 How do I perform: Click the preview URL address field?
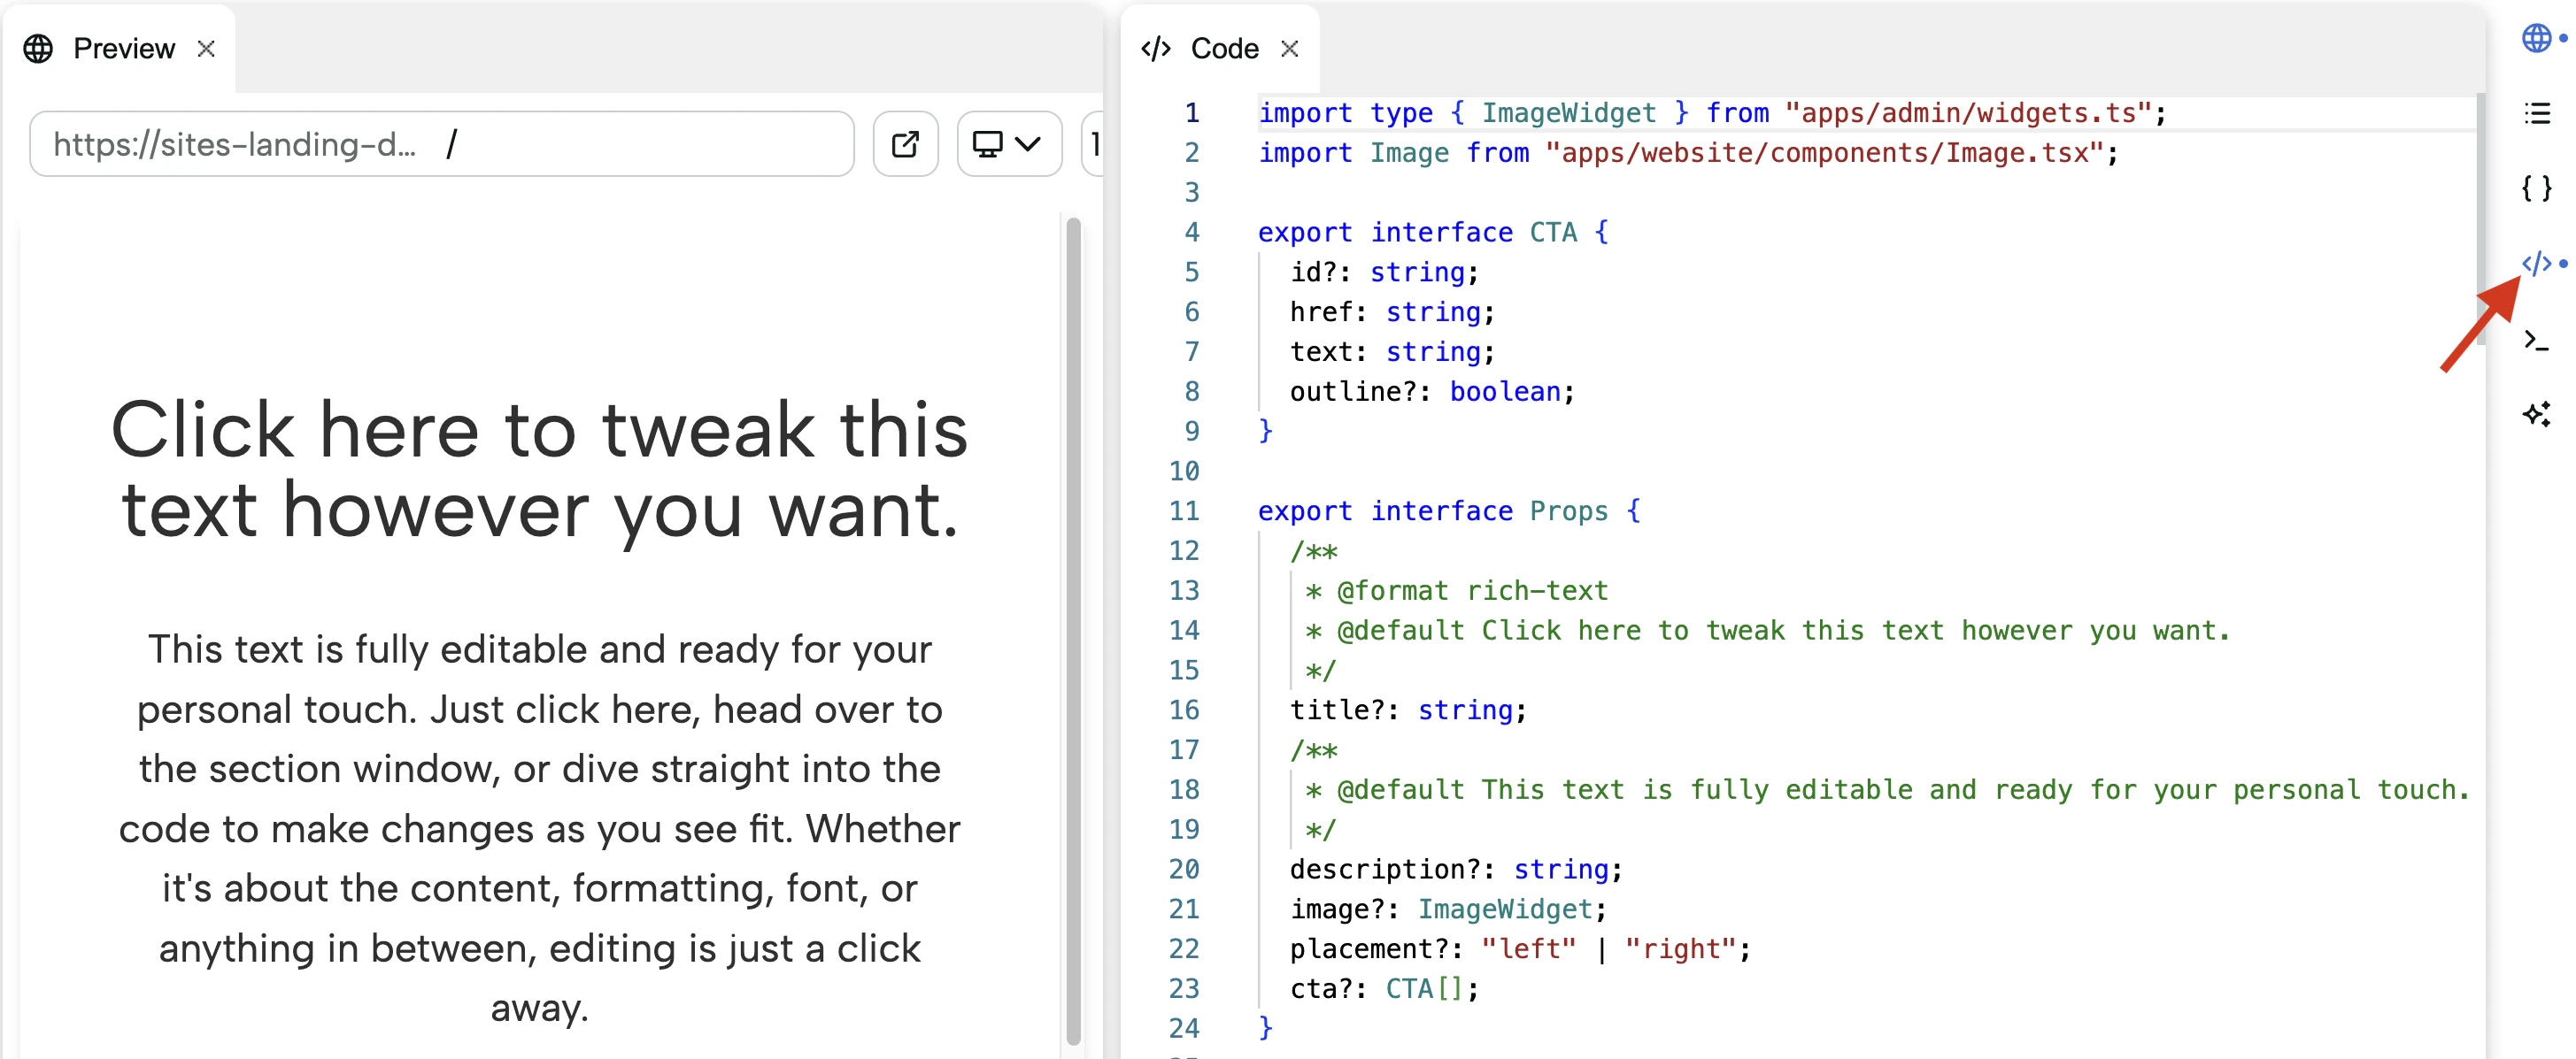click(440, 144)
